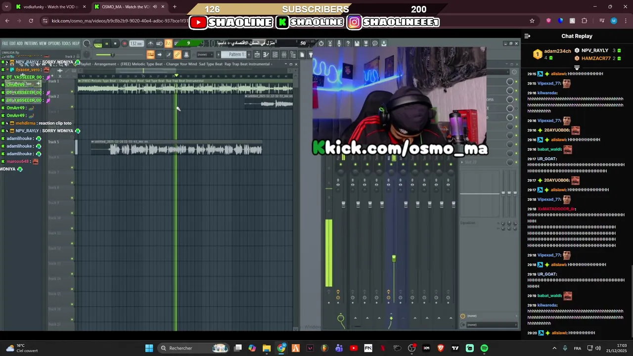Viewport: 633px width, 356px height.
Task: Open File Explorer from taskbar
Action: pyautogui.click(x=267, y=348)
